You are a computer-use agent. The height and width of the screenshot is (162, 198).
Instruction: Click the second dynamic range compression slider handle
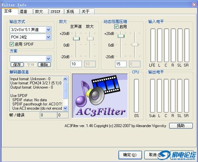pos(135,44)
